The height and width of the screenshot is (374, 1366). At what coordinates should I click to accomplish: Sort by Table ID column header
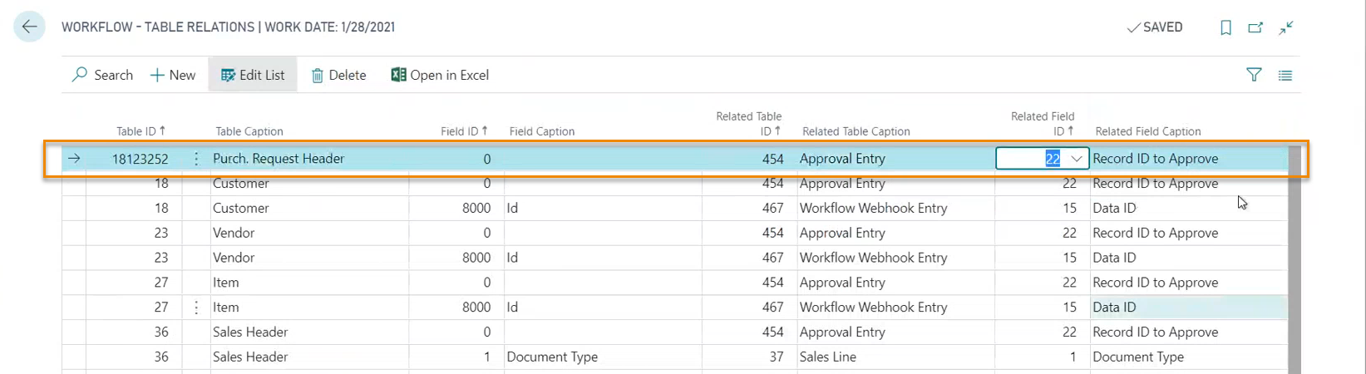141,131
